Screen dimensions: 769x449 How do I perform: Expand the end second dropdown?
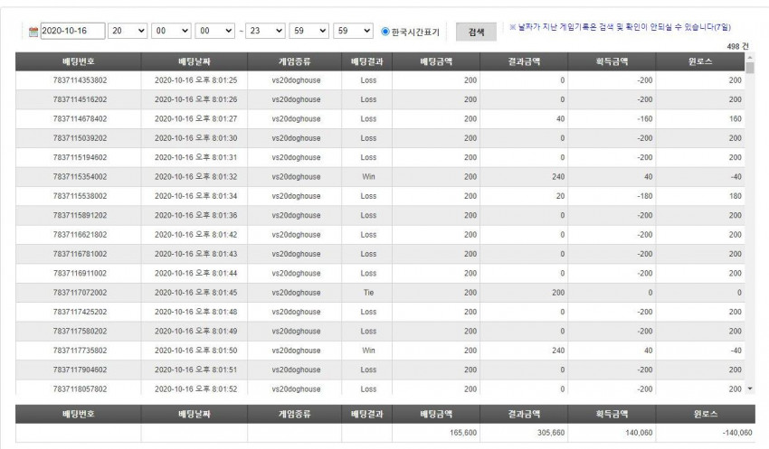[x=353, y=31]
